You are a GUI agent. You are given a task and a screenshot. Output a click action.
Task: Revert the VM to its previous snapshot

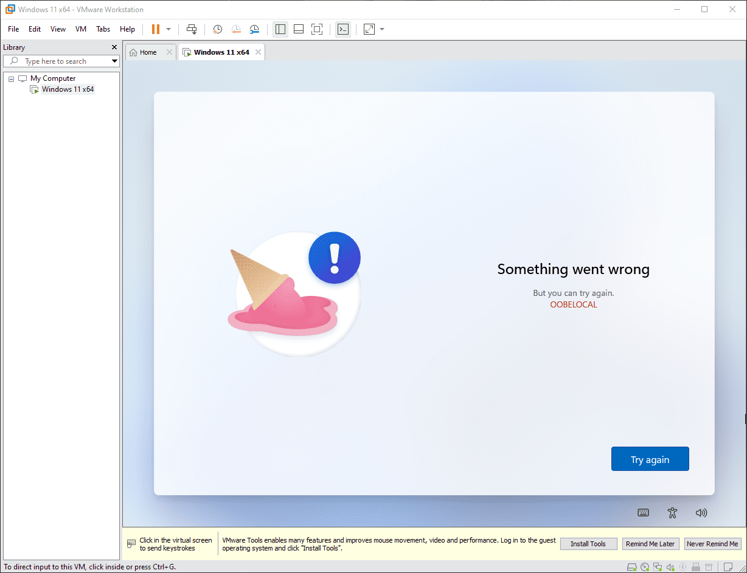coord(236,29)
